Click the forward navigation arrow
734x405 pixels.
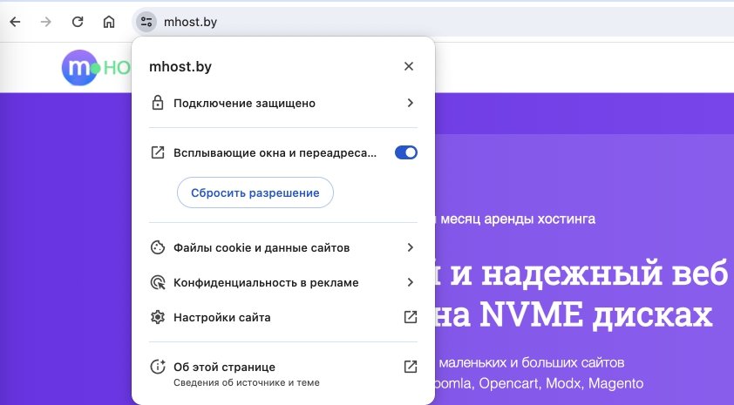click(x=46, y=22)
